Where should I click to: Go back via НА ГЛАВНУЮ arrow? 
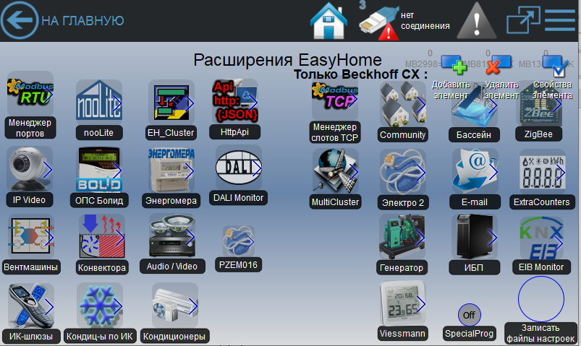pos(18,20)
